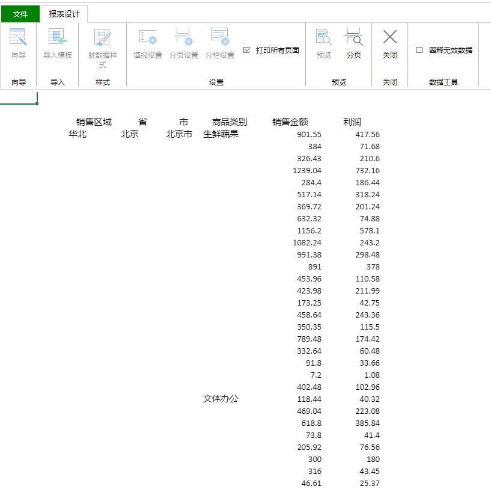Select the 销售区域 header cell
Image resolution: width=491 pixels, height=492 pixels.
coord(94,121)
